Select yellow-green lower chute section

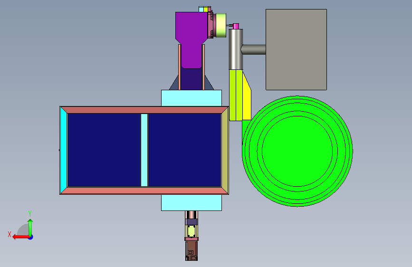(236, 95)
